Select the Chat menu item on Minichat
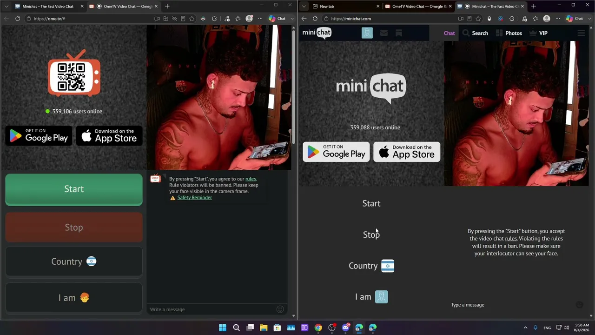Image resolution: width=595 pixels, height=335 pixels. [449, 33]
